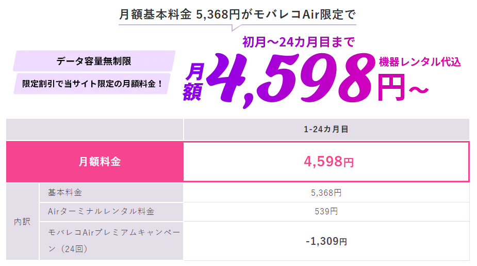Click the 限定割引で当サイト限定の月額料金 badge
Image resolution: width=477 pixels, height=266 pixels.
tap(92, 84)
